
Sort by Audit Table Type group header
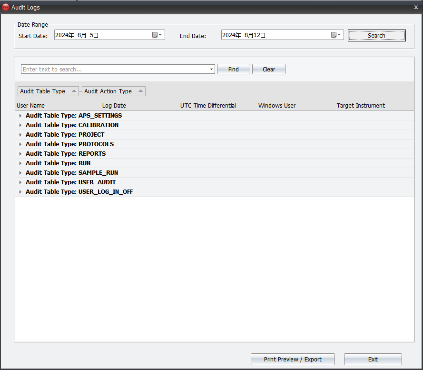(48, 91)
